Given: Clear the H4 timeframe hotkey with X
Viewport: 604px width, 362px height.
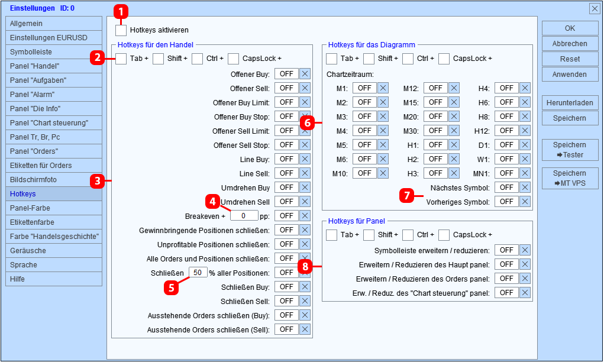Looking at the screenshot, I should tap(525, 88).
